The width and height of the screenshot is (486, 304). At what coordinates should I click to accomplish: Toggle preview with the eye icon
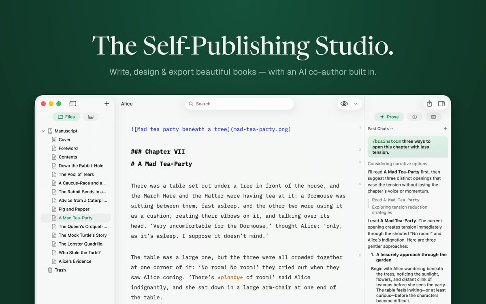pos(344,104)
